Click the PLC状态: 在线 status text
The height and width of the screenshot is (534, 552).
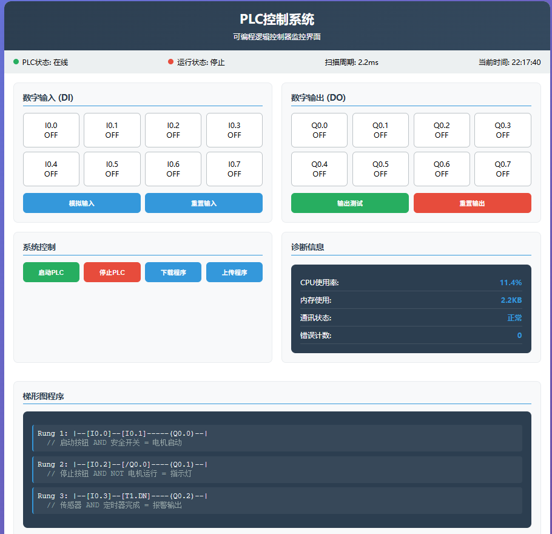[x=45, y=63]
